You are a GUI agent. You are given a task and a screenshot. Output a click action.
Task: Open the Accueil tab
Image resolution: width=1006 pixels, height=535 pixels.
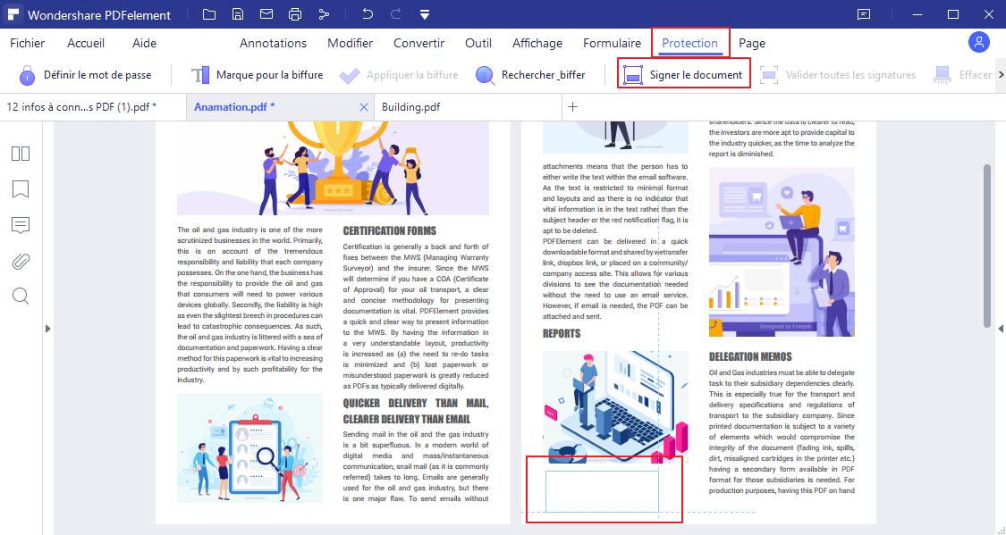pos(86,43)
